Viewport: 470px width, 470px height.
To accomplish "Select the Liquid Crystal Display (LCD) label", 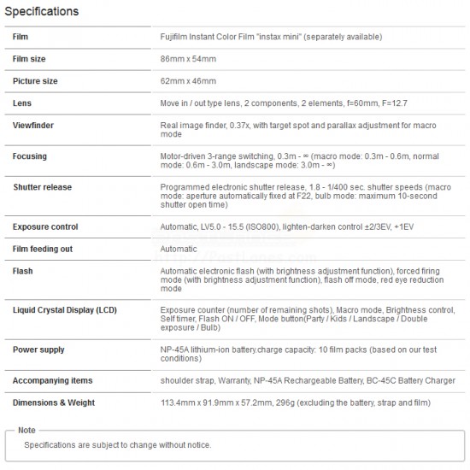I will (65, 310).
